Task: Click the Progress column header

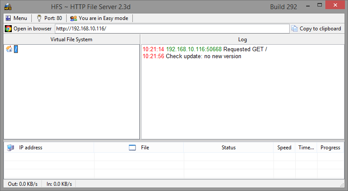Action: tap(330, 148)
